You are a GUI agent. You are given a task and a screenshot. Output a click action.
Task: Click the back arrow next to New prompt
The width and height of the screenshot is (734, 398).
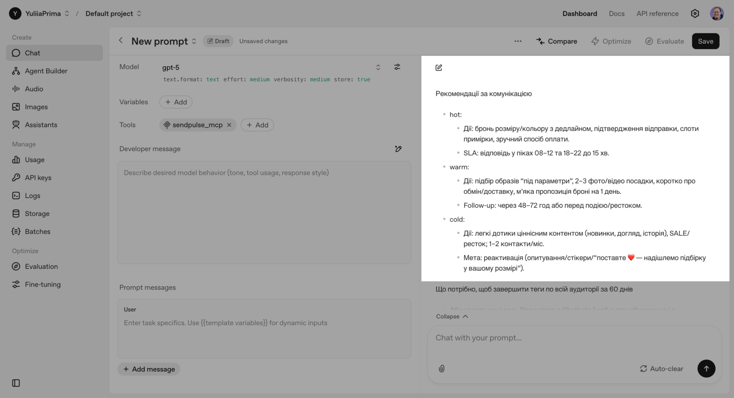(x=121, y=41)
